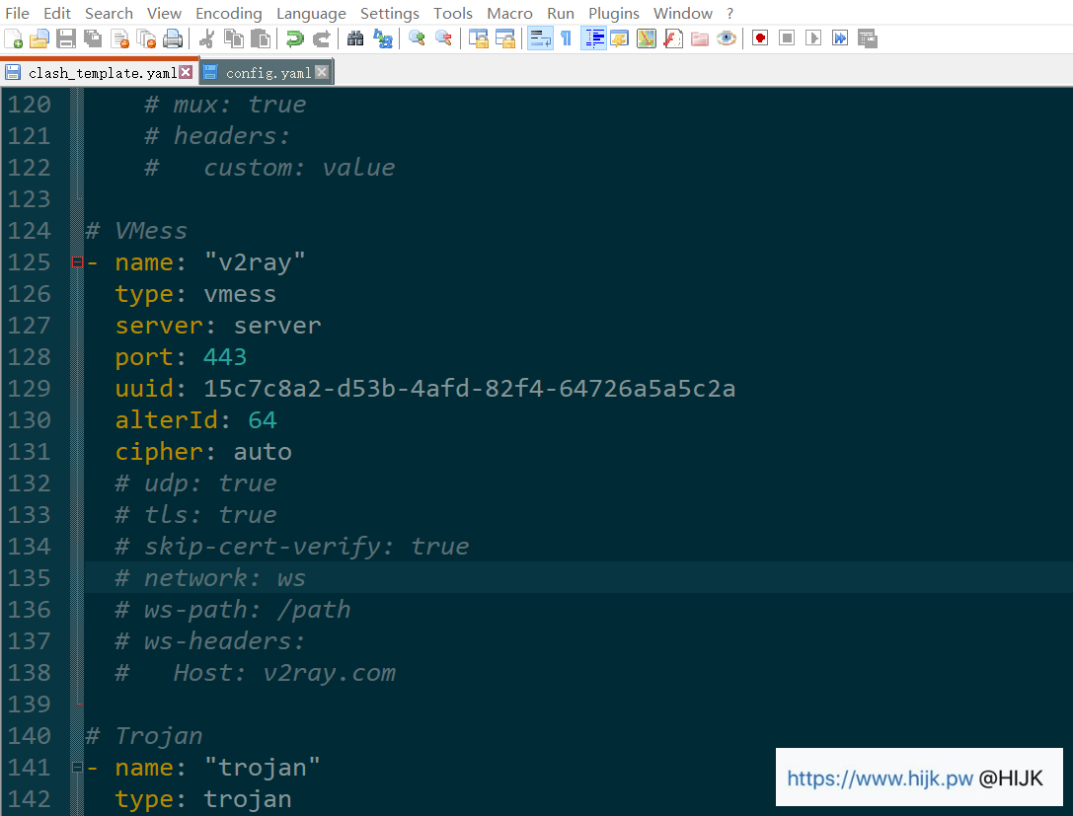Toggle the Indent Guide toolbar button

click(593, 38)
